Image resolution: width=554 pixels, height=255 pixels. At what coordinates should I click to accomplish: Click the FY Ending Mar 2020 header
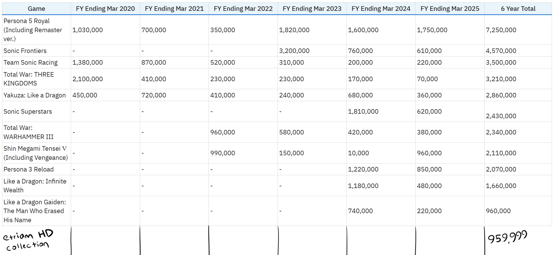pyautogui.click(x=105, y=9)
